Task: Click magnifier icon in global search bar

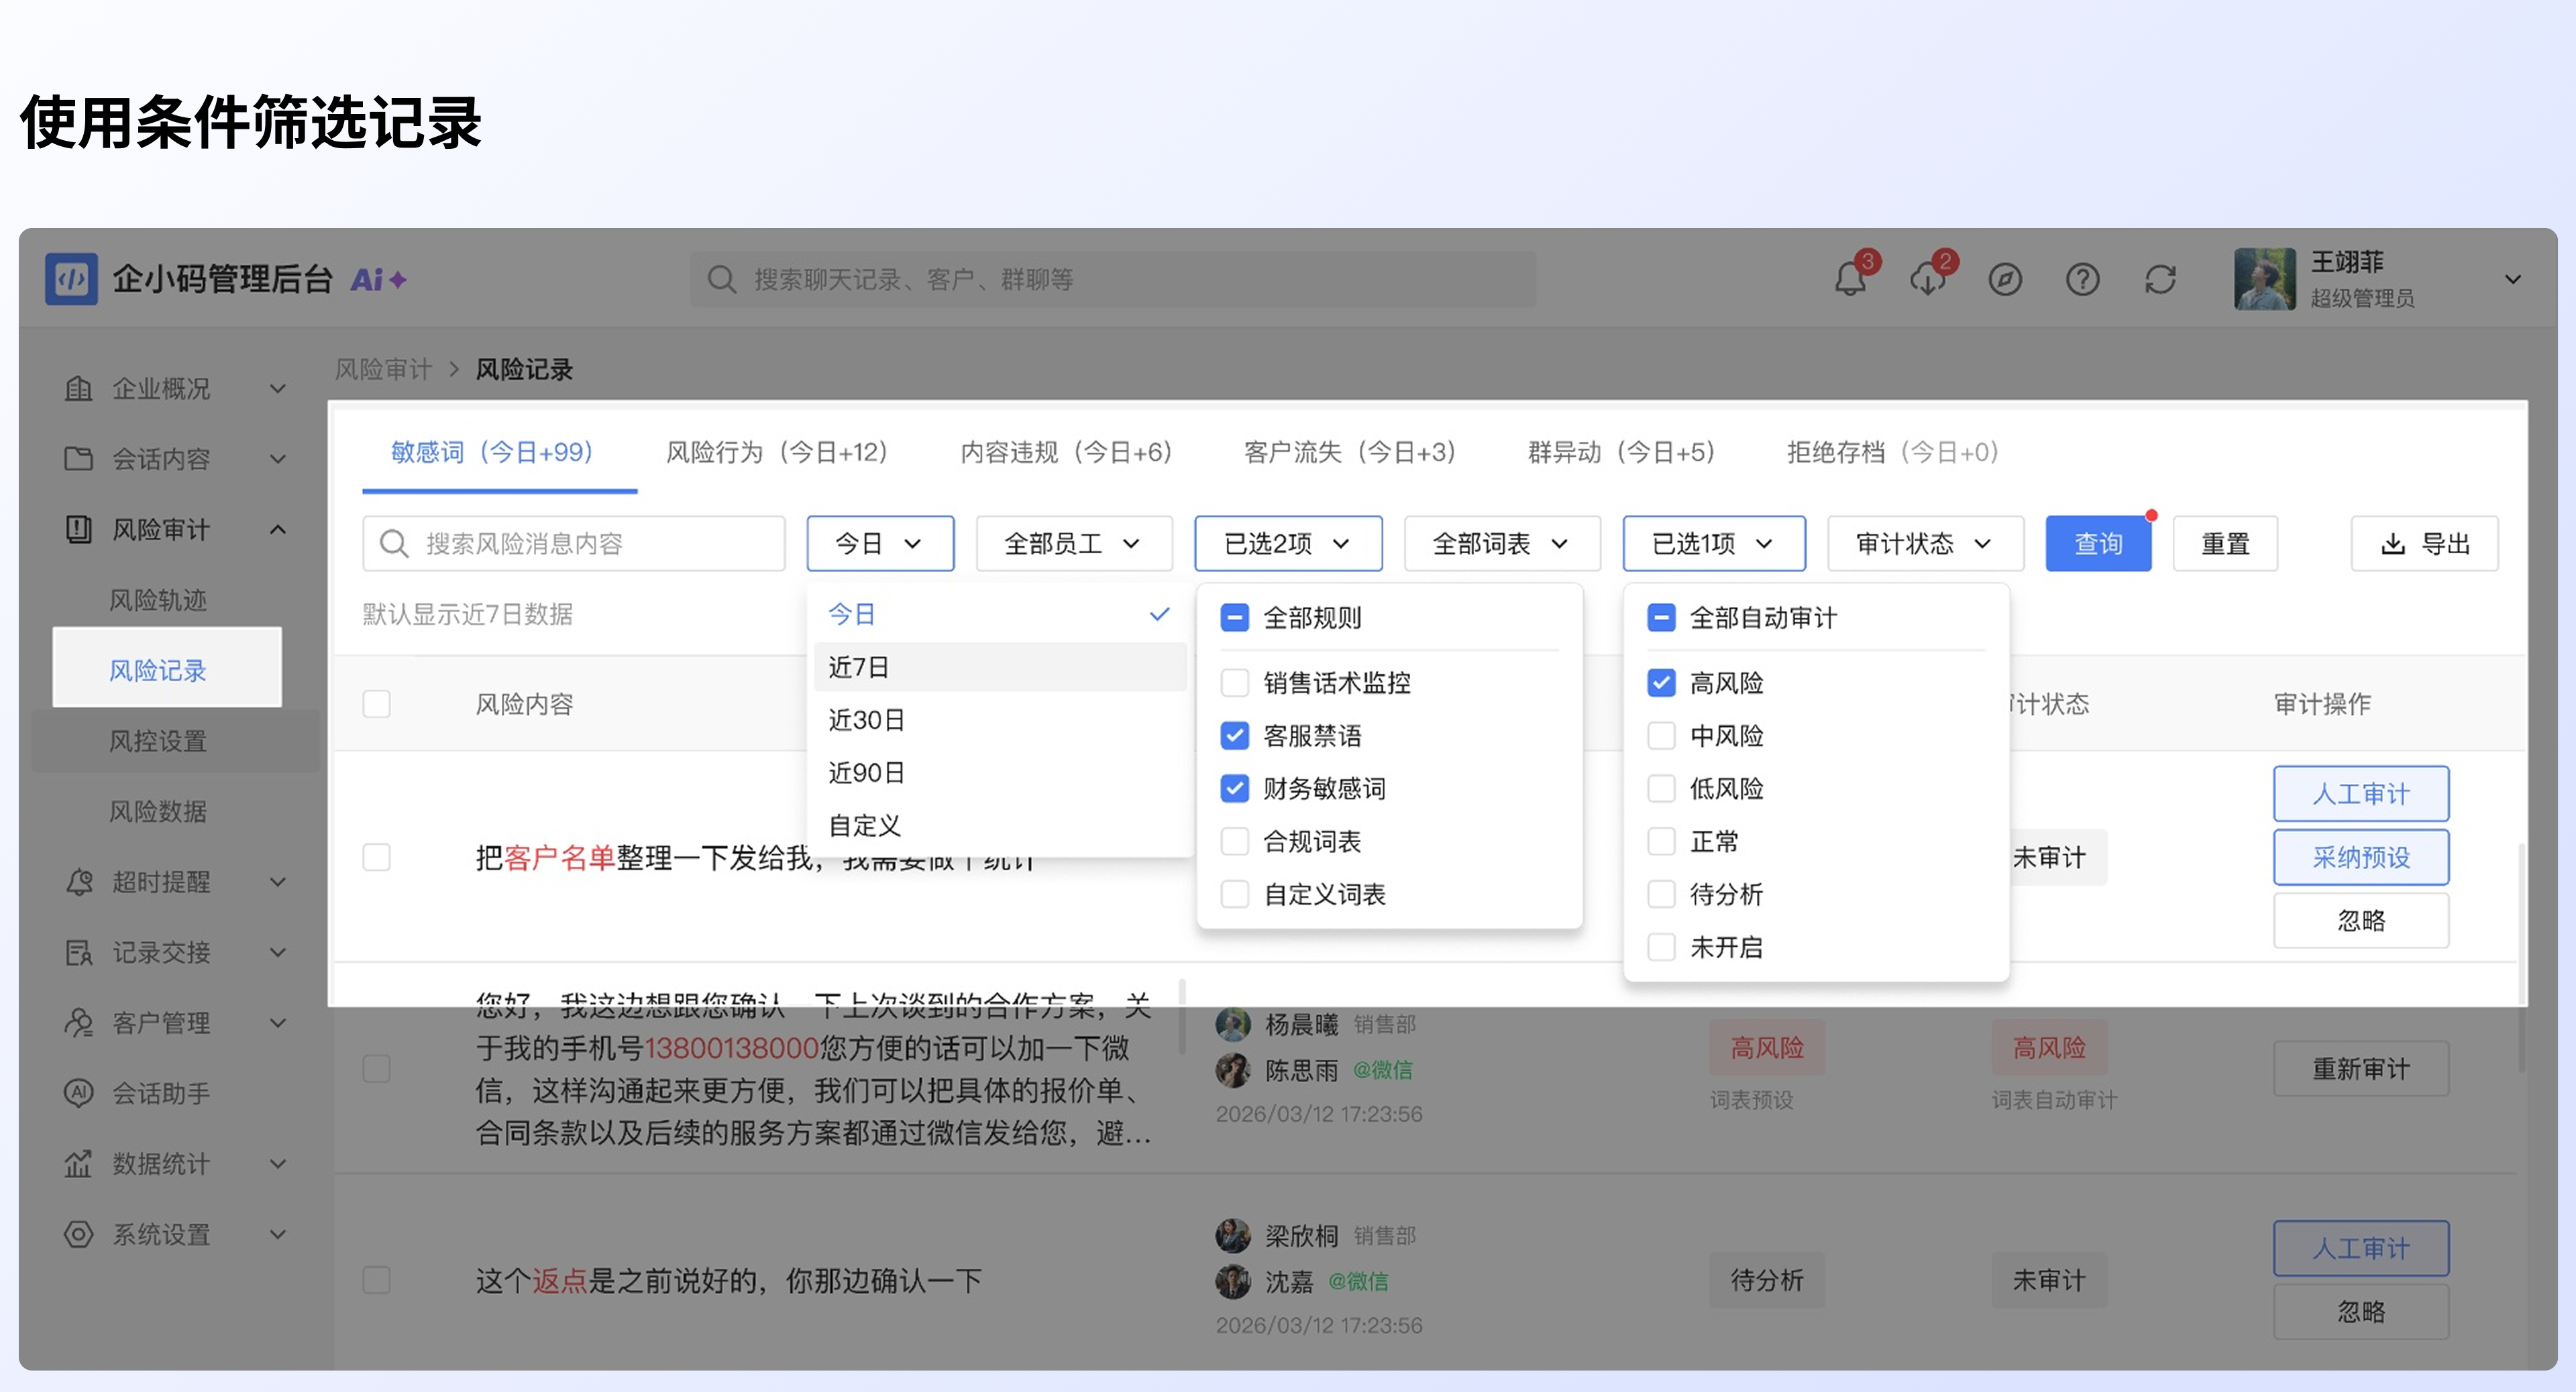Action: click(721, 280)
